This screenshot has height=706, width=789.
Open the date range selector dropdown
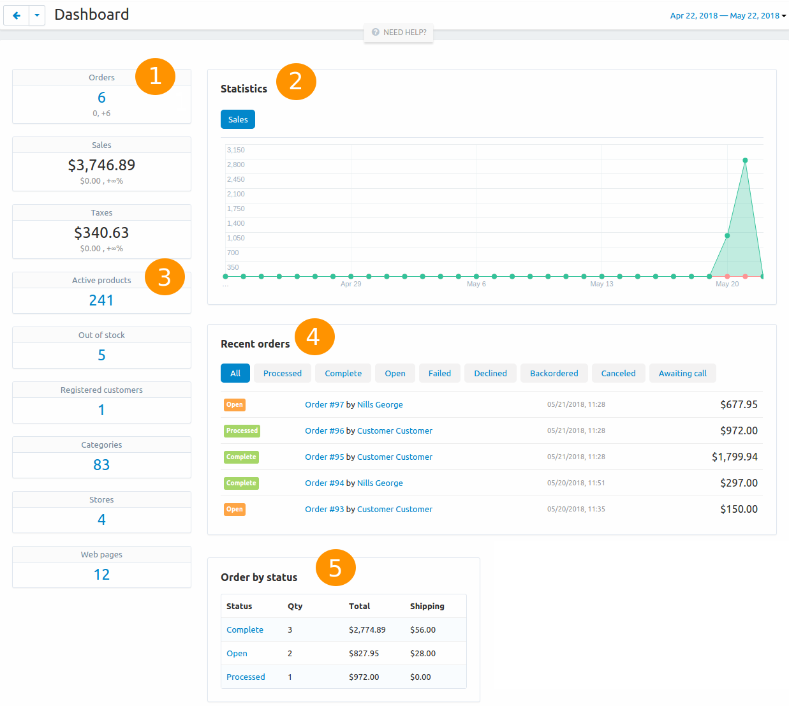pos(727,15)
